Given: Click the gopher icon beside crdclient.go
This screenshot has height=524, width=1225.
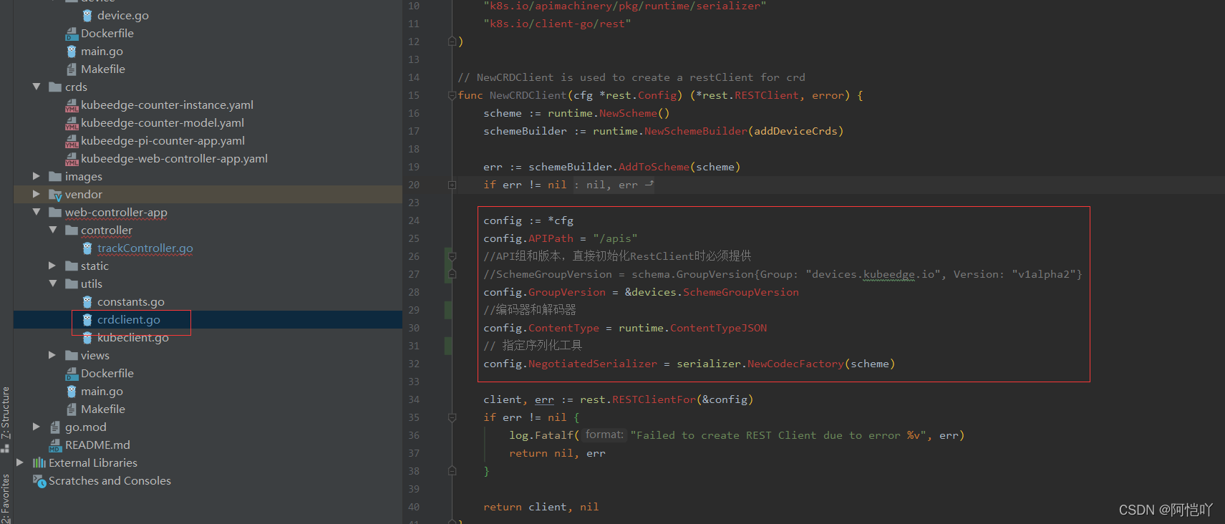Looking at the screenshot, I should click(x=87, y=320).
